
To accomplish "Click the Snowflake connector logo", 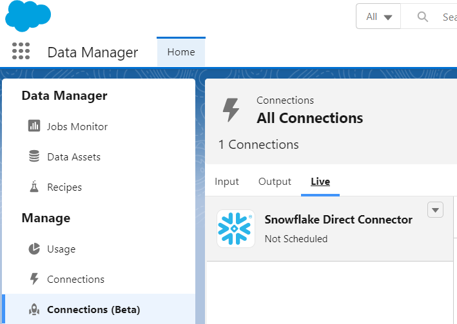I will 236,229.
